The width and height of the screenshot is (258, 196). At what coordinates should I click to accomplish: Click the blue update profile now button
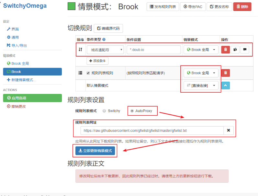pyautogui.click(x=95, y=151)
